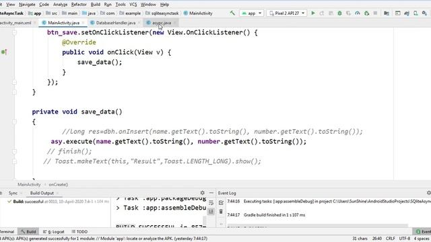This screenshot has height=242, width=431.
Task: Select the 'Build: successful' result row
Action: [59, 202]
